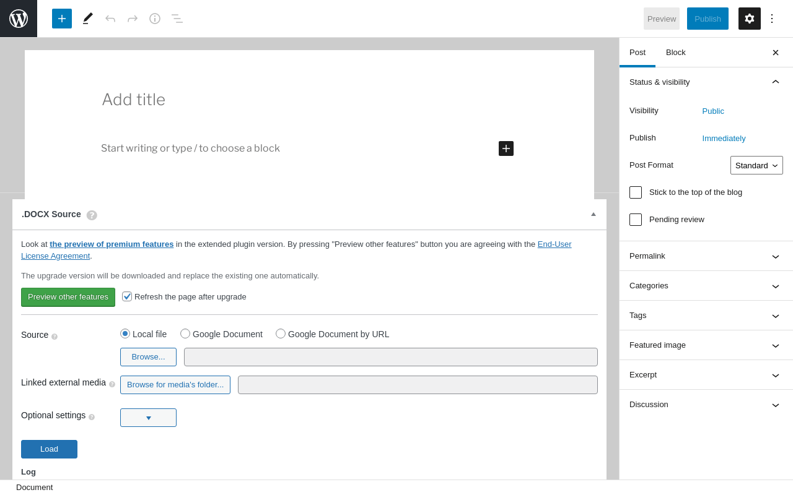
Task: Toggle Refresh the page after upgrade checkbox
Action: pyautogui.click(x=127, y=296)
